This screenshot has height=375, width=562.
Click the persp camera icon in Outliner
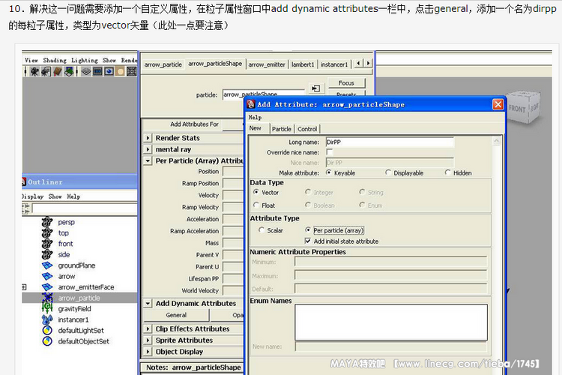click(47, 222)
